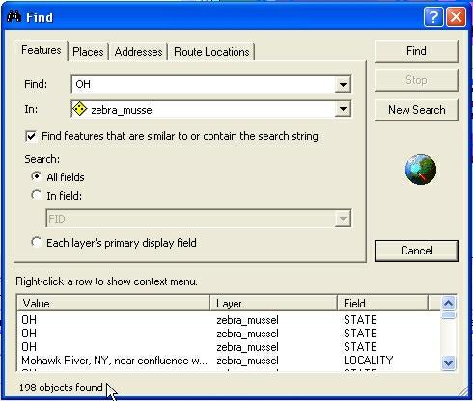This screenshot has height=401, width=473.
Task: Click the Stop button
Action: pyautogui.click(x=416, y=80)
